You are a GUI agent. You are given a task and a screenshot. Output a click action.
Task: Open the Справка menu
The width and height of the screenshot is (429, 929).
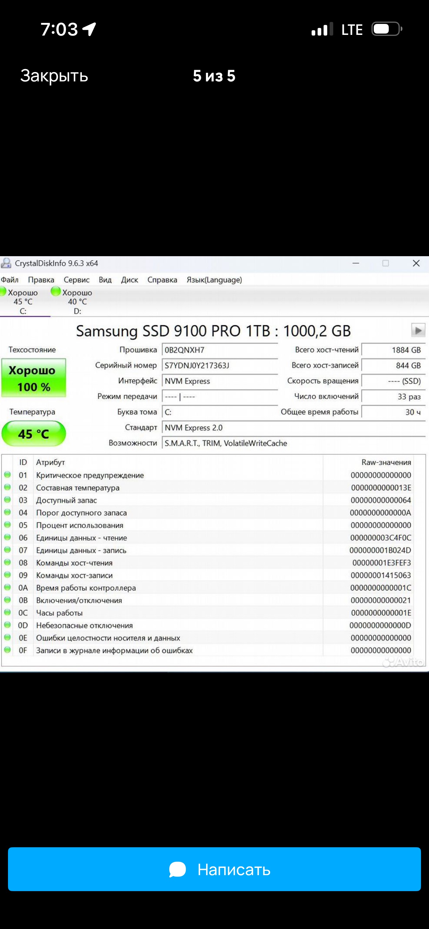point(162,280)
